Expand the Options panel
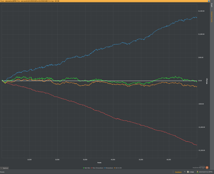Viewport: 214px width, 174px height. (5, 168)
